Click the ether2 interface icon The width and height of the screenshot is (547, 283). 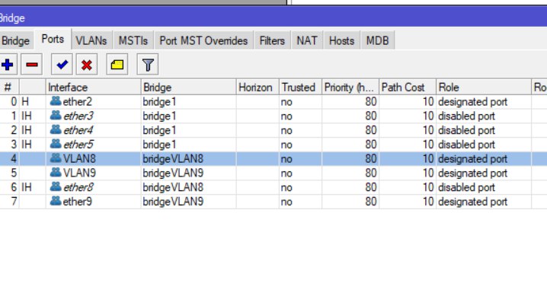pyautogui.click(x=56, y=101)
